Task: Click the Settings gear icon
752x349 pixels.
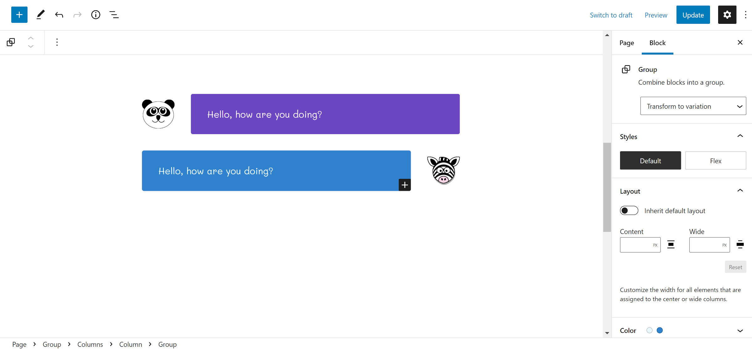Action: click(727, 15)
